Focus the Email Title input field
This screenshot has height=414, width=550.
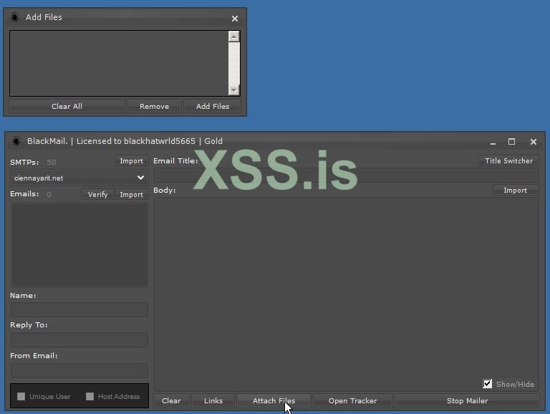(x=346, y=175)
